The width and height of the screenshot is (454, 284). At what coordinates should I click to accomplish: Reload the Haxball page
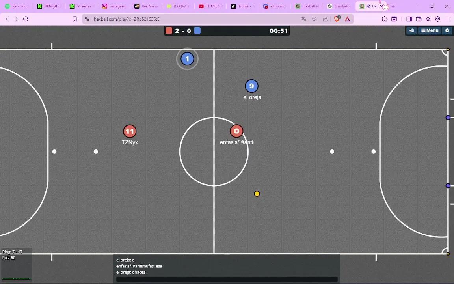pos(26,19)
